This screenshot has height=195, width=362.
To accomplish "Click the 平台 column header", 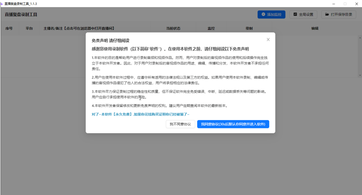I will (x=29, y=29).
